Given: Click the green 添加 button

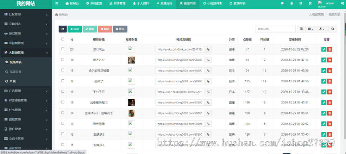Looking at the screenshot, I should click(75, 29).
